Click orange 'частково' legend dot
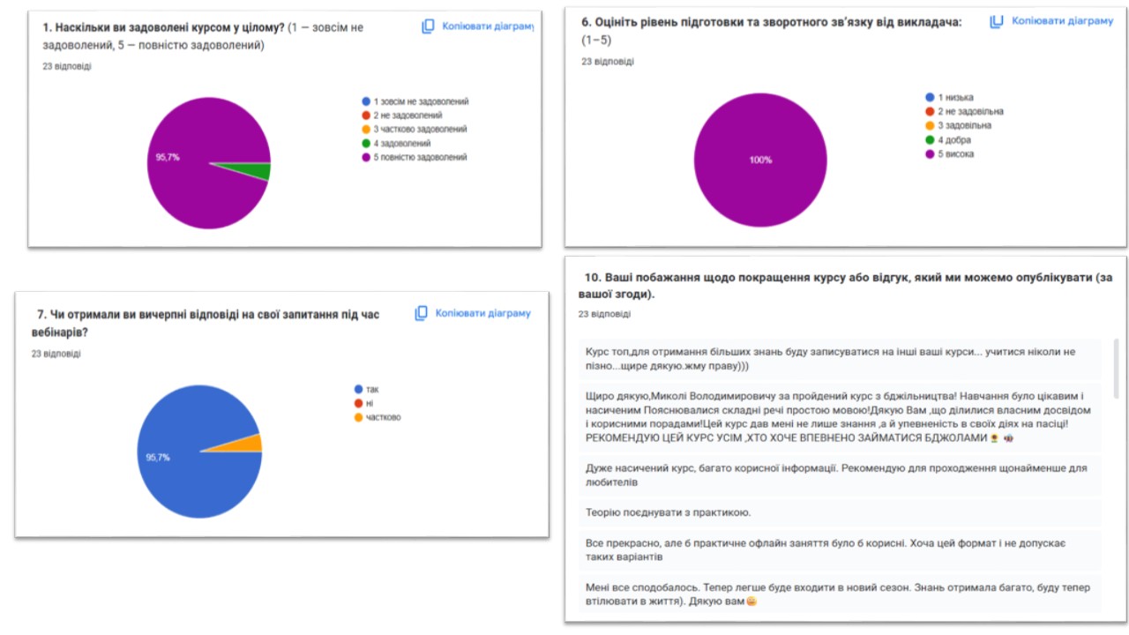 click(x=358, y=417)
